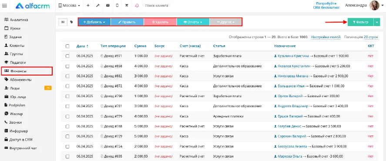Open the shopping cart icon
The height and width of the screenshot is (161, 386).
pyautogui.click(x=127, y=5)
